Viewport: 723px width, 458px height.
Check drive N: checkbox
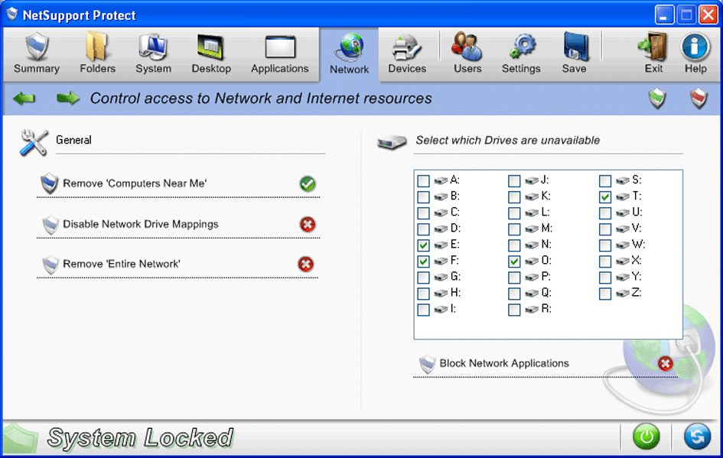(x=514, y=245)
